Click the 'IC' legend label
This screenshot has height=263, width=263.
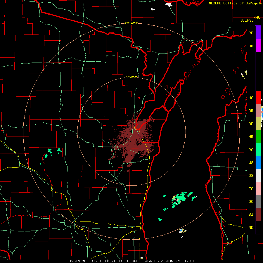(251, 189)
